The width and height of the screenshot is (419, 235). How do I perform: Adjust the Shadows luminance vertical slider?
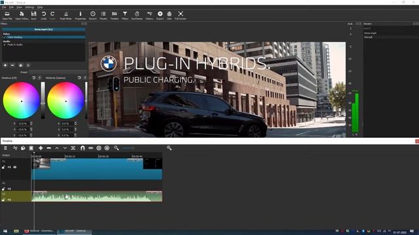(x=43, y=101)
